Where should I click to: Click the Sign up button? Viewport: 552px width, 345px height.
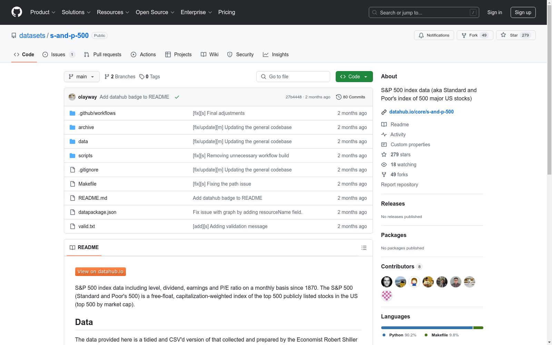click(523, 12)
